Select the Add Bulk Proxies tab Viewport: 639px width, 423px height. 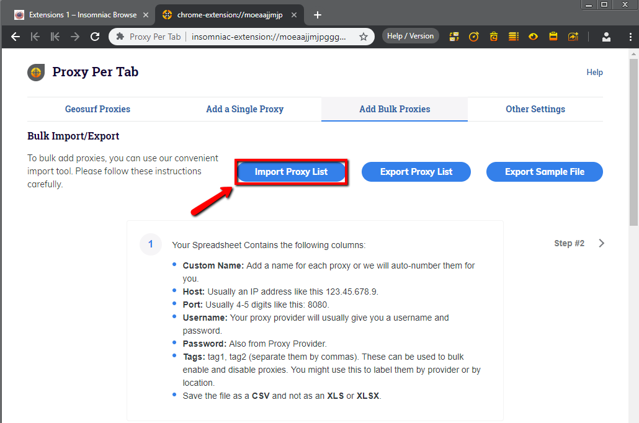[395, 109]
